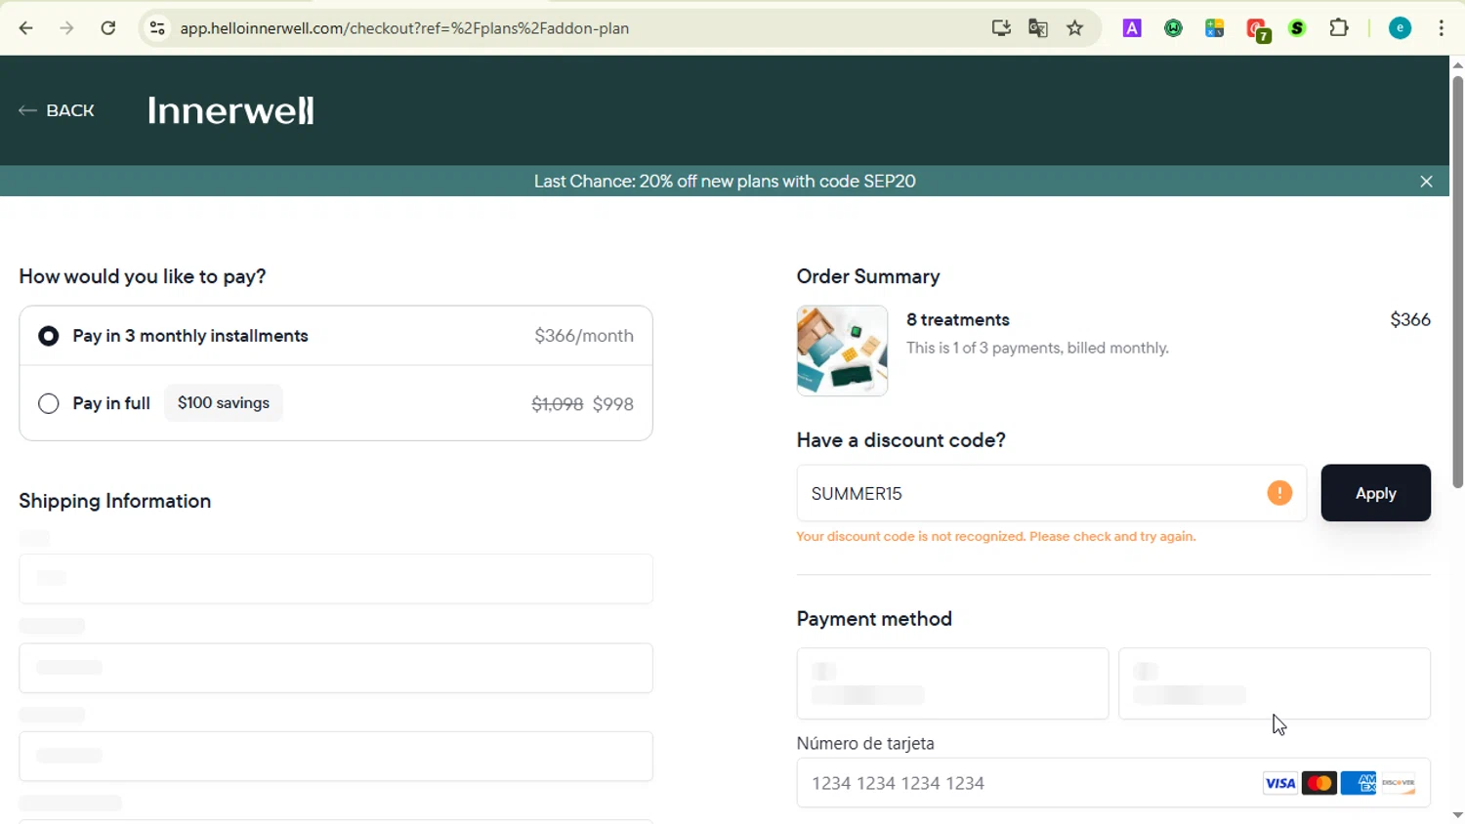Click the browser address bar URL
The width and height of the screenshot is (1465, 824).
coord(404,28)
